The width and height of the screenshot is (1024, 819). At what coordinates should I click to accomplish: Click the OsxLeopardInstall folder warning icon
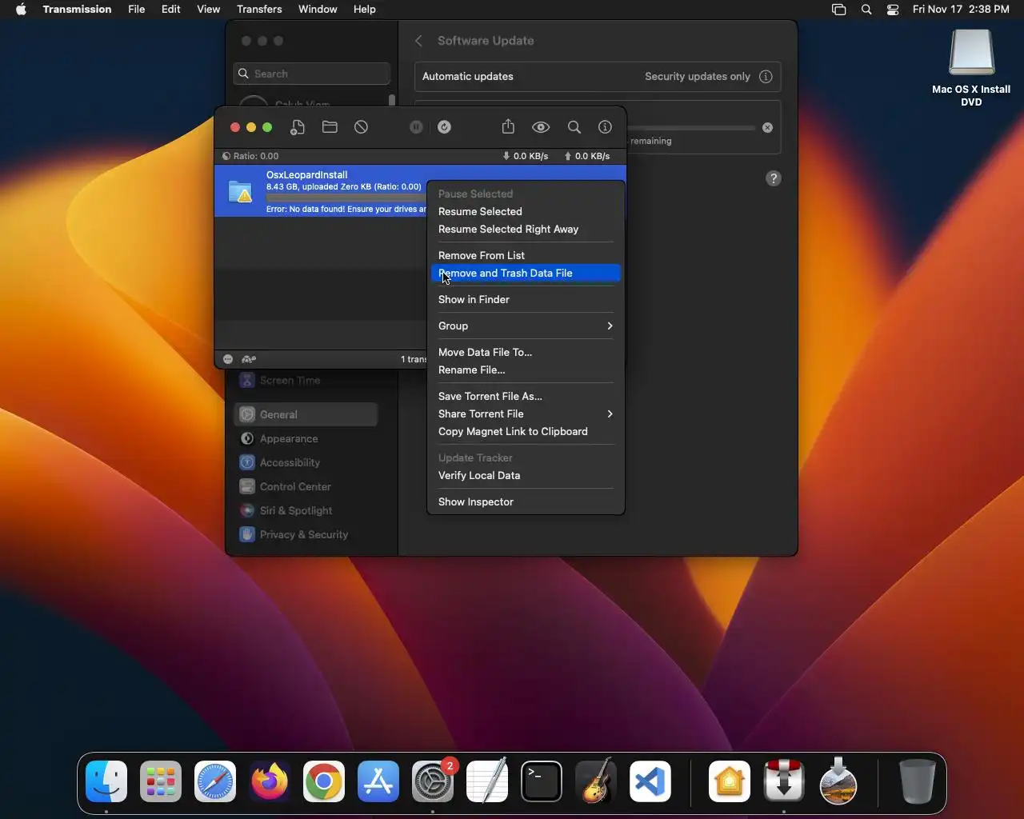(241, 192)
